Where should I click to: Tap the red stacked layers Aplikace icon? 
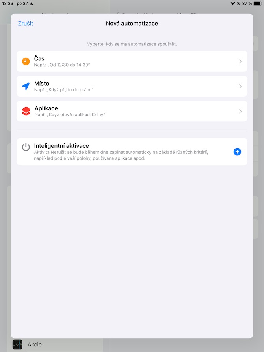[x=26, y=111]
